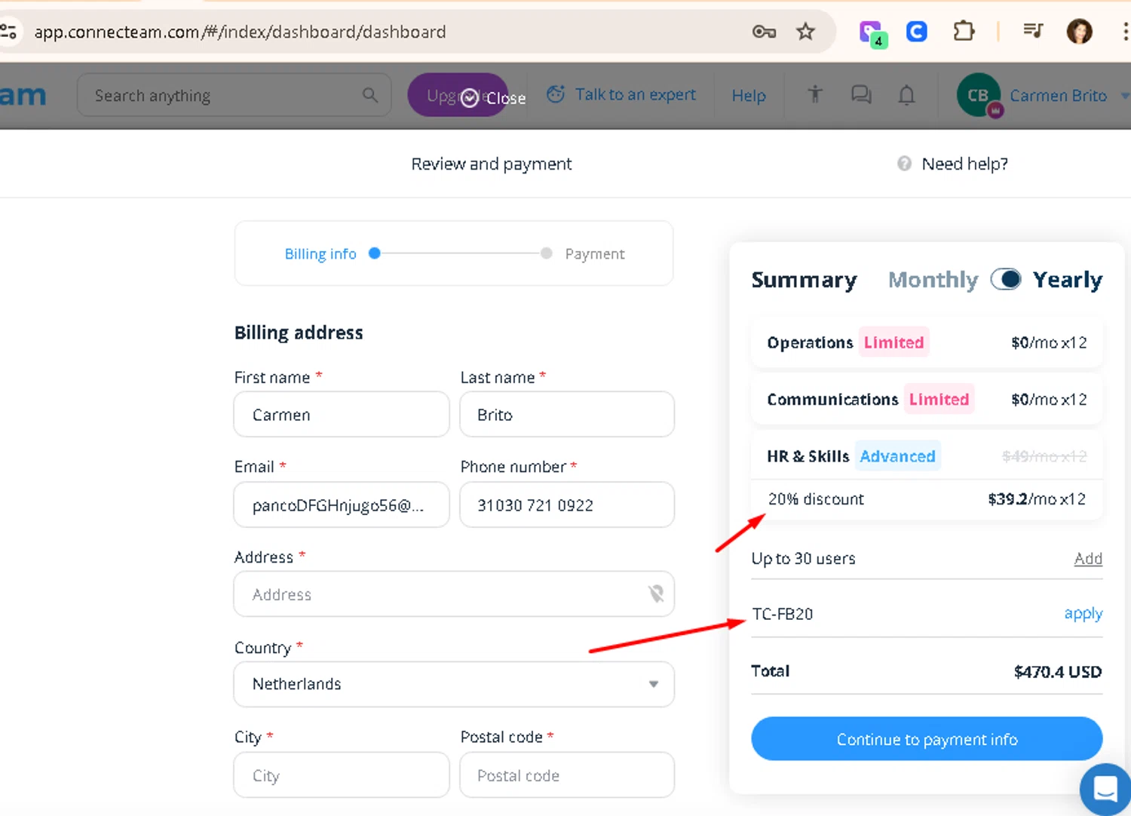
Task: Open the purple extension with badge 4
Action: click(x=872, y=32)
